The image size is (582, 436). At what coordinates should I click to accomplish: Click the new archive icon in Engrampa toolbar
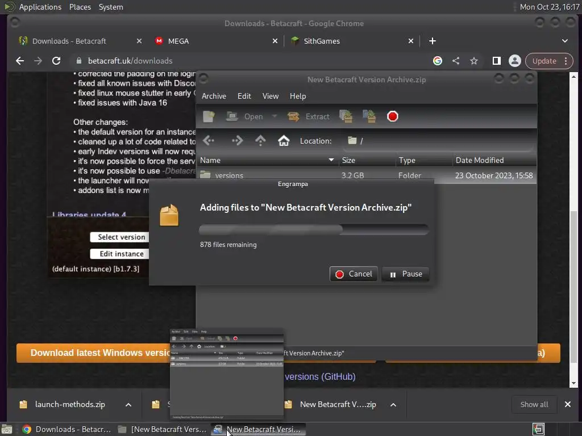(209, 116)
